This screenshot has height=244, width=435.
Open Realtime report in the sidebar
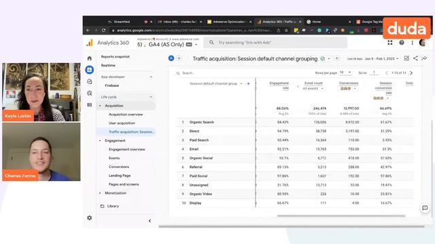[x=108, y=66]
